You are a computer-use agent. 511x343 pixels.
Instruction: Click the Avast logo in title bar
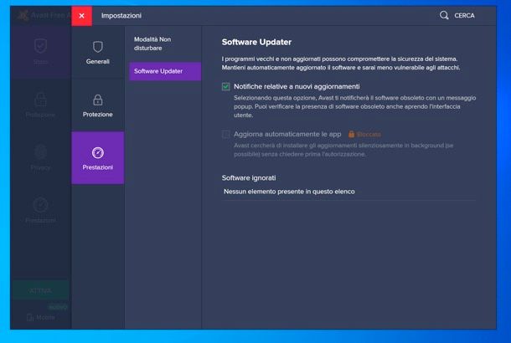[23, 15]
